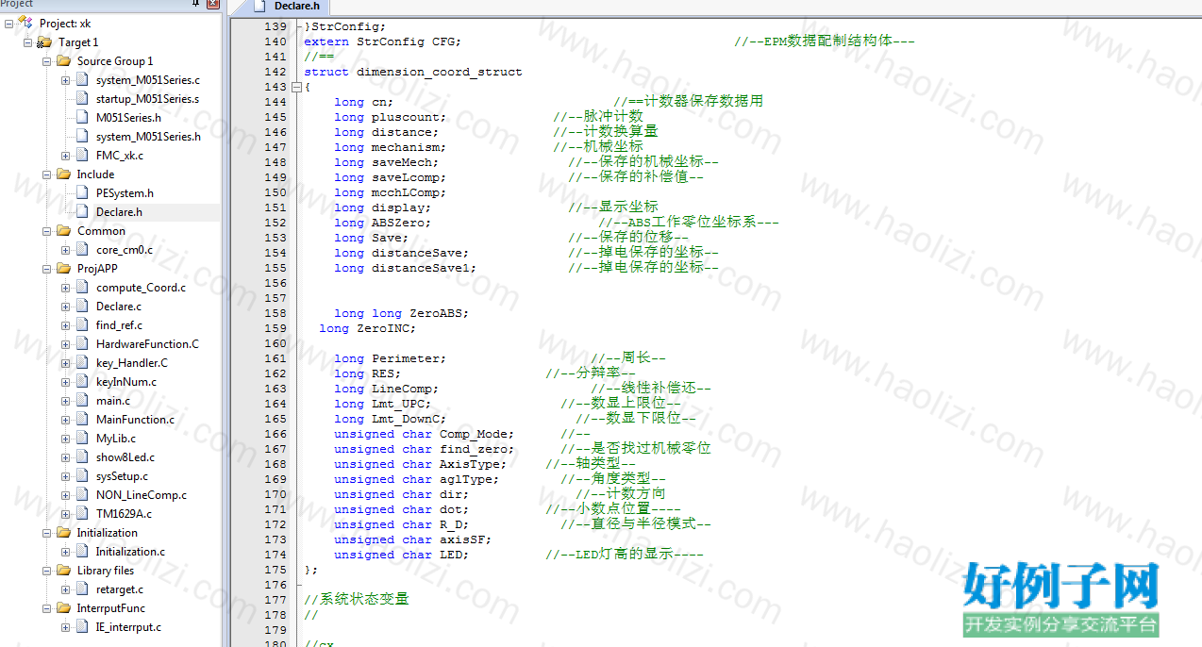Image resolution: width=1202 pixels, height=647 pixels.
Task: Click the key_Handler.C file icon
Action: click(x=83, y=363)
